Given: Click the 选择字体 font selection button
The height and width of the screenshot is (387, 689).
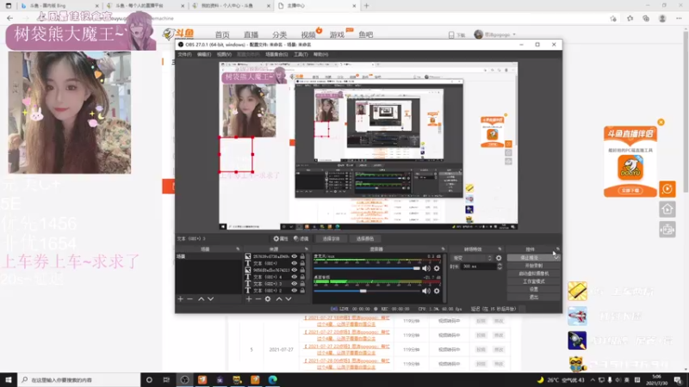Looking at the screenshot, I should click(x=331, y=239).
